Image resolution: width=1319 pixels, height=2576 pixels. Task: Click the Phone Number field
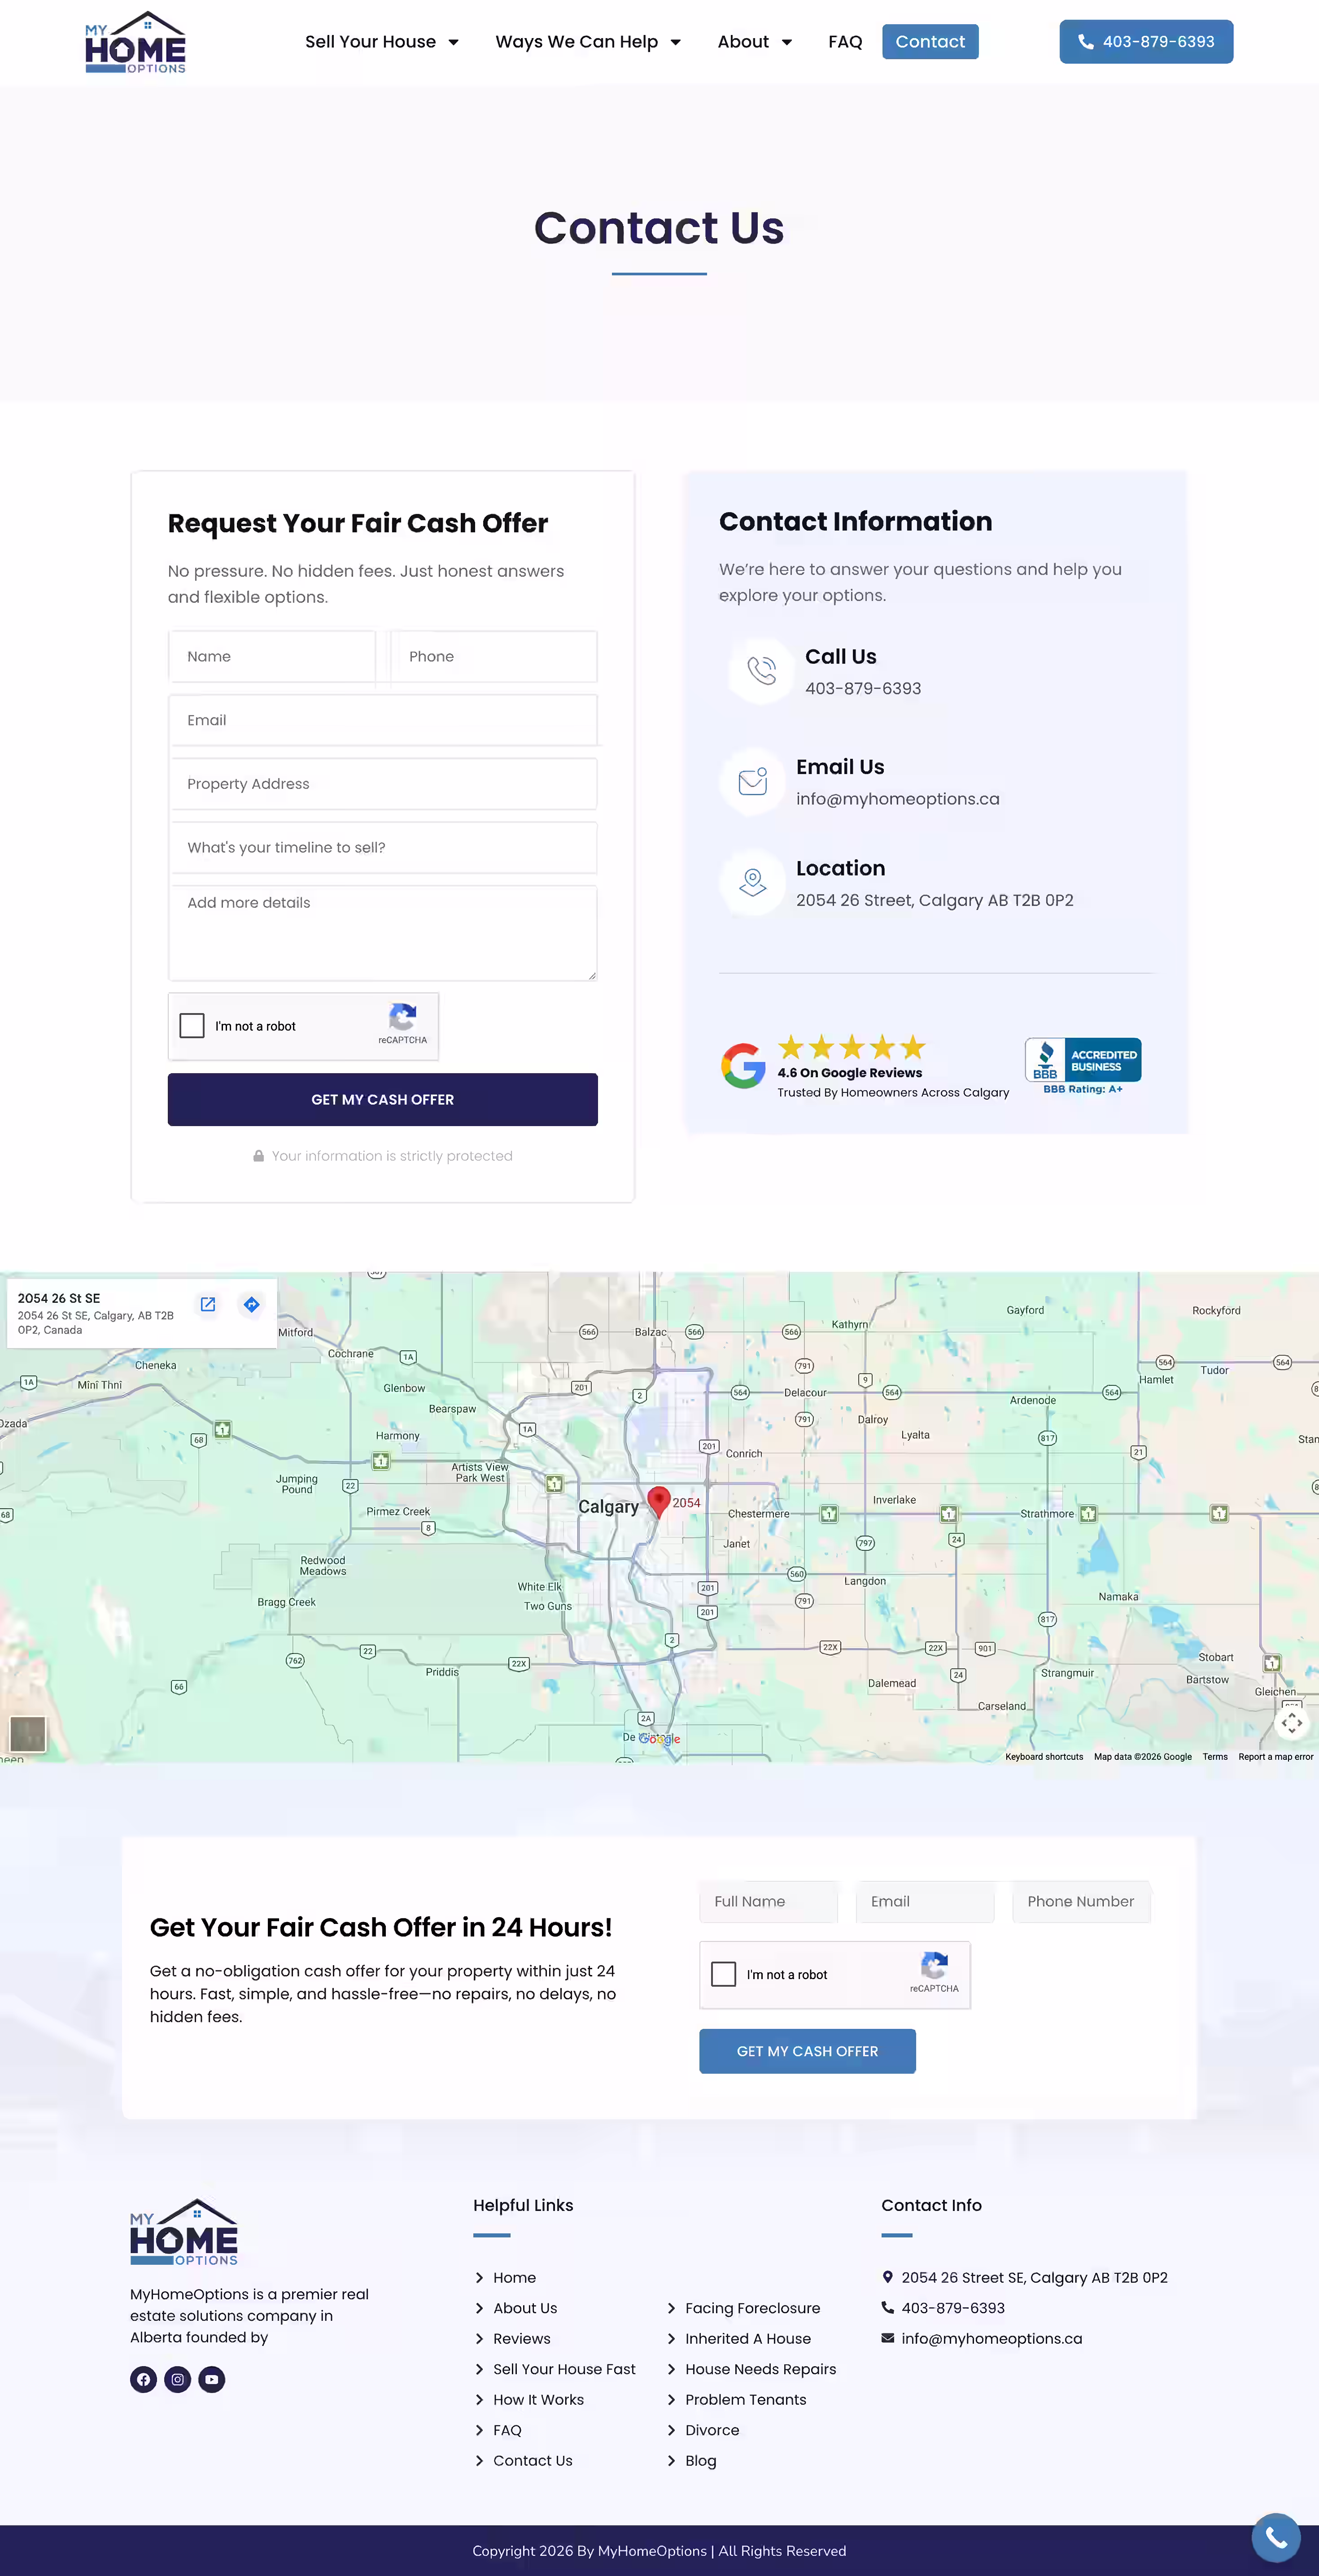pyautogui.click(x=1081, y=1901)
